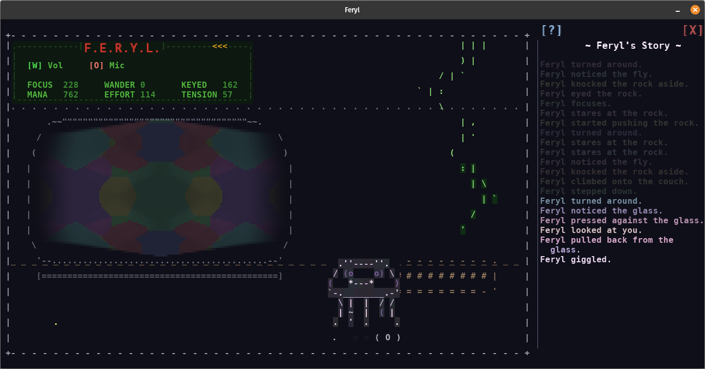
Task: Click the shelf bar under the screen
Action: pos(160,276)
